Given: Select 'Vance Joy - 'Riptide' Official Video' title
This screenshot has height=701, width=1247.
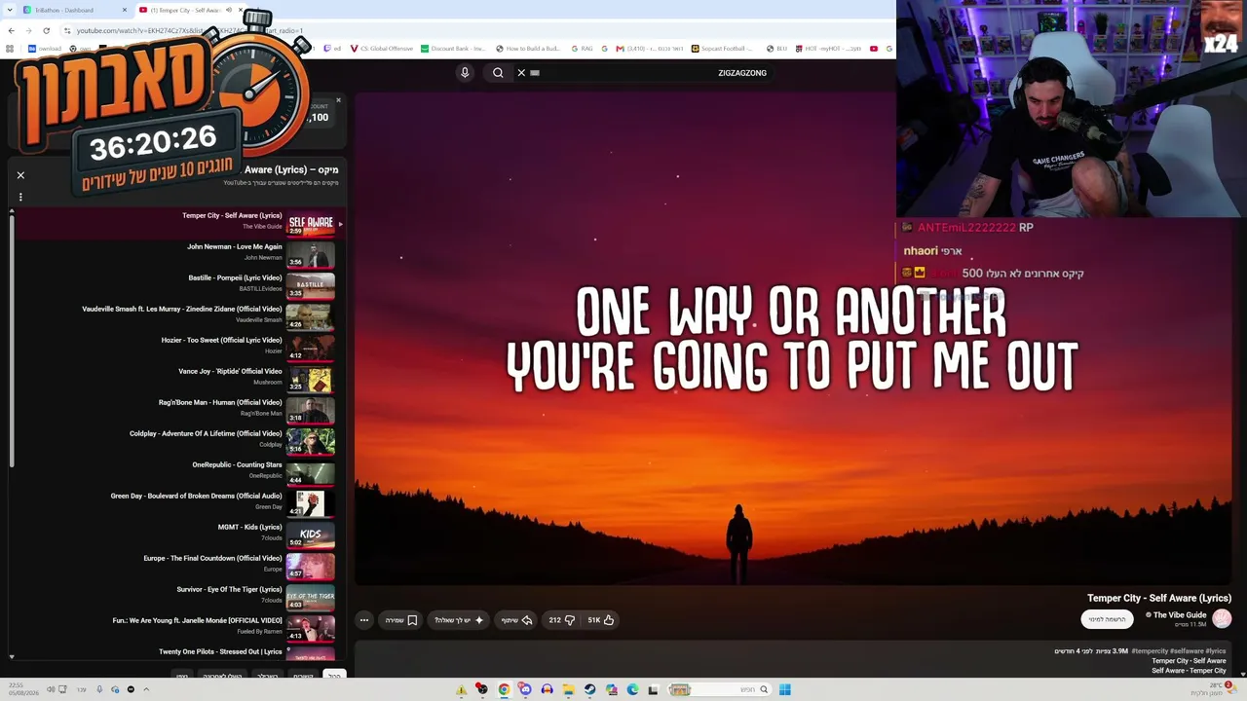Looking at the screenshot, I should 230,372.
